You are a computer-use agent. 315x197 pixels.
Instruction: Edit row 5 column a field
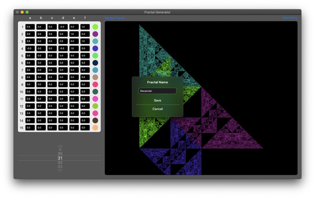(x=30, y=56)
